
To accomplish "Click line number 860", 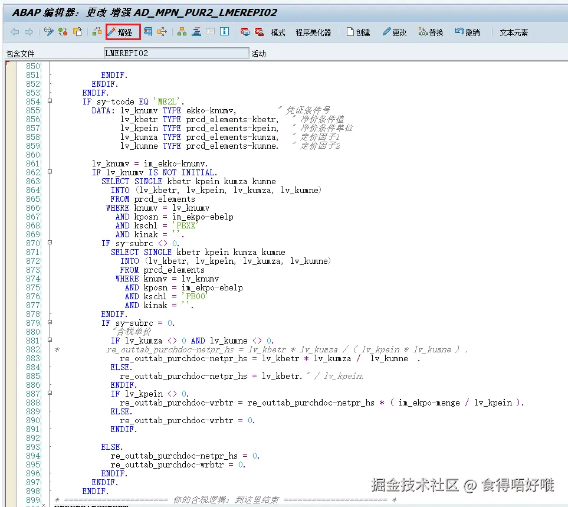I will (x=32, y=155).
